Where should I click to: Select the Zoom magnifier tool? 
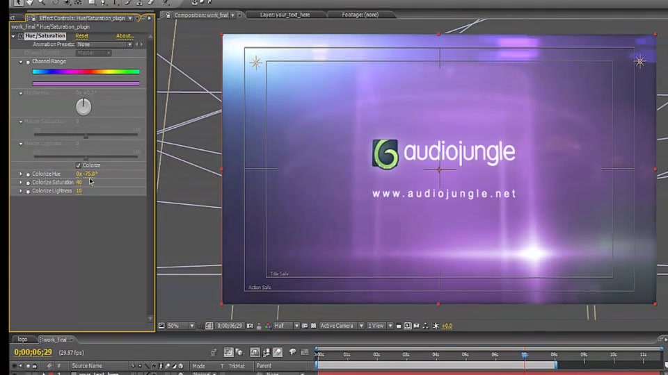[41, 3]
